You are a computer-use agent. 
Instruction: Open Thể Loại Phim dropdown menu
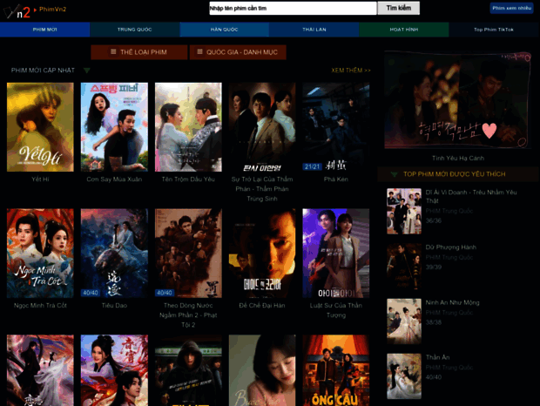pos(138,52)
